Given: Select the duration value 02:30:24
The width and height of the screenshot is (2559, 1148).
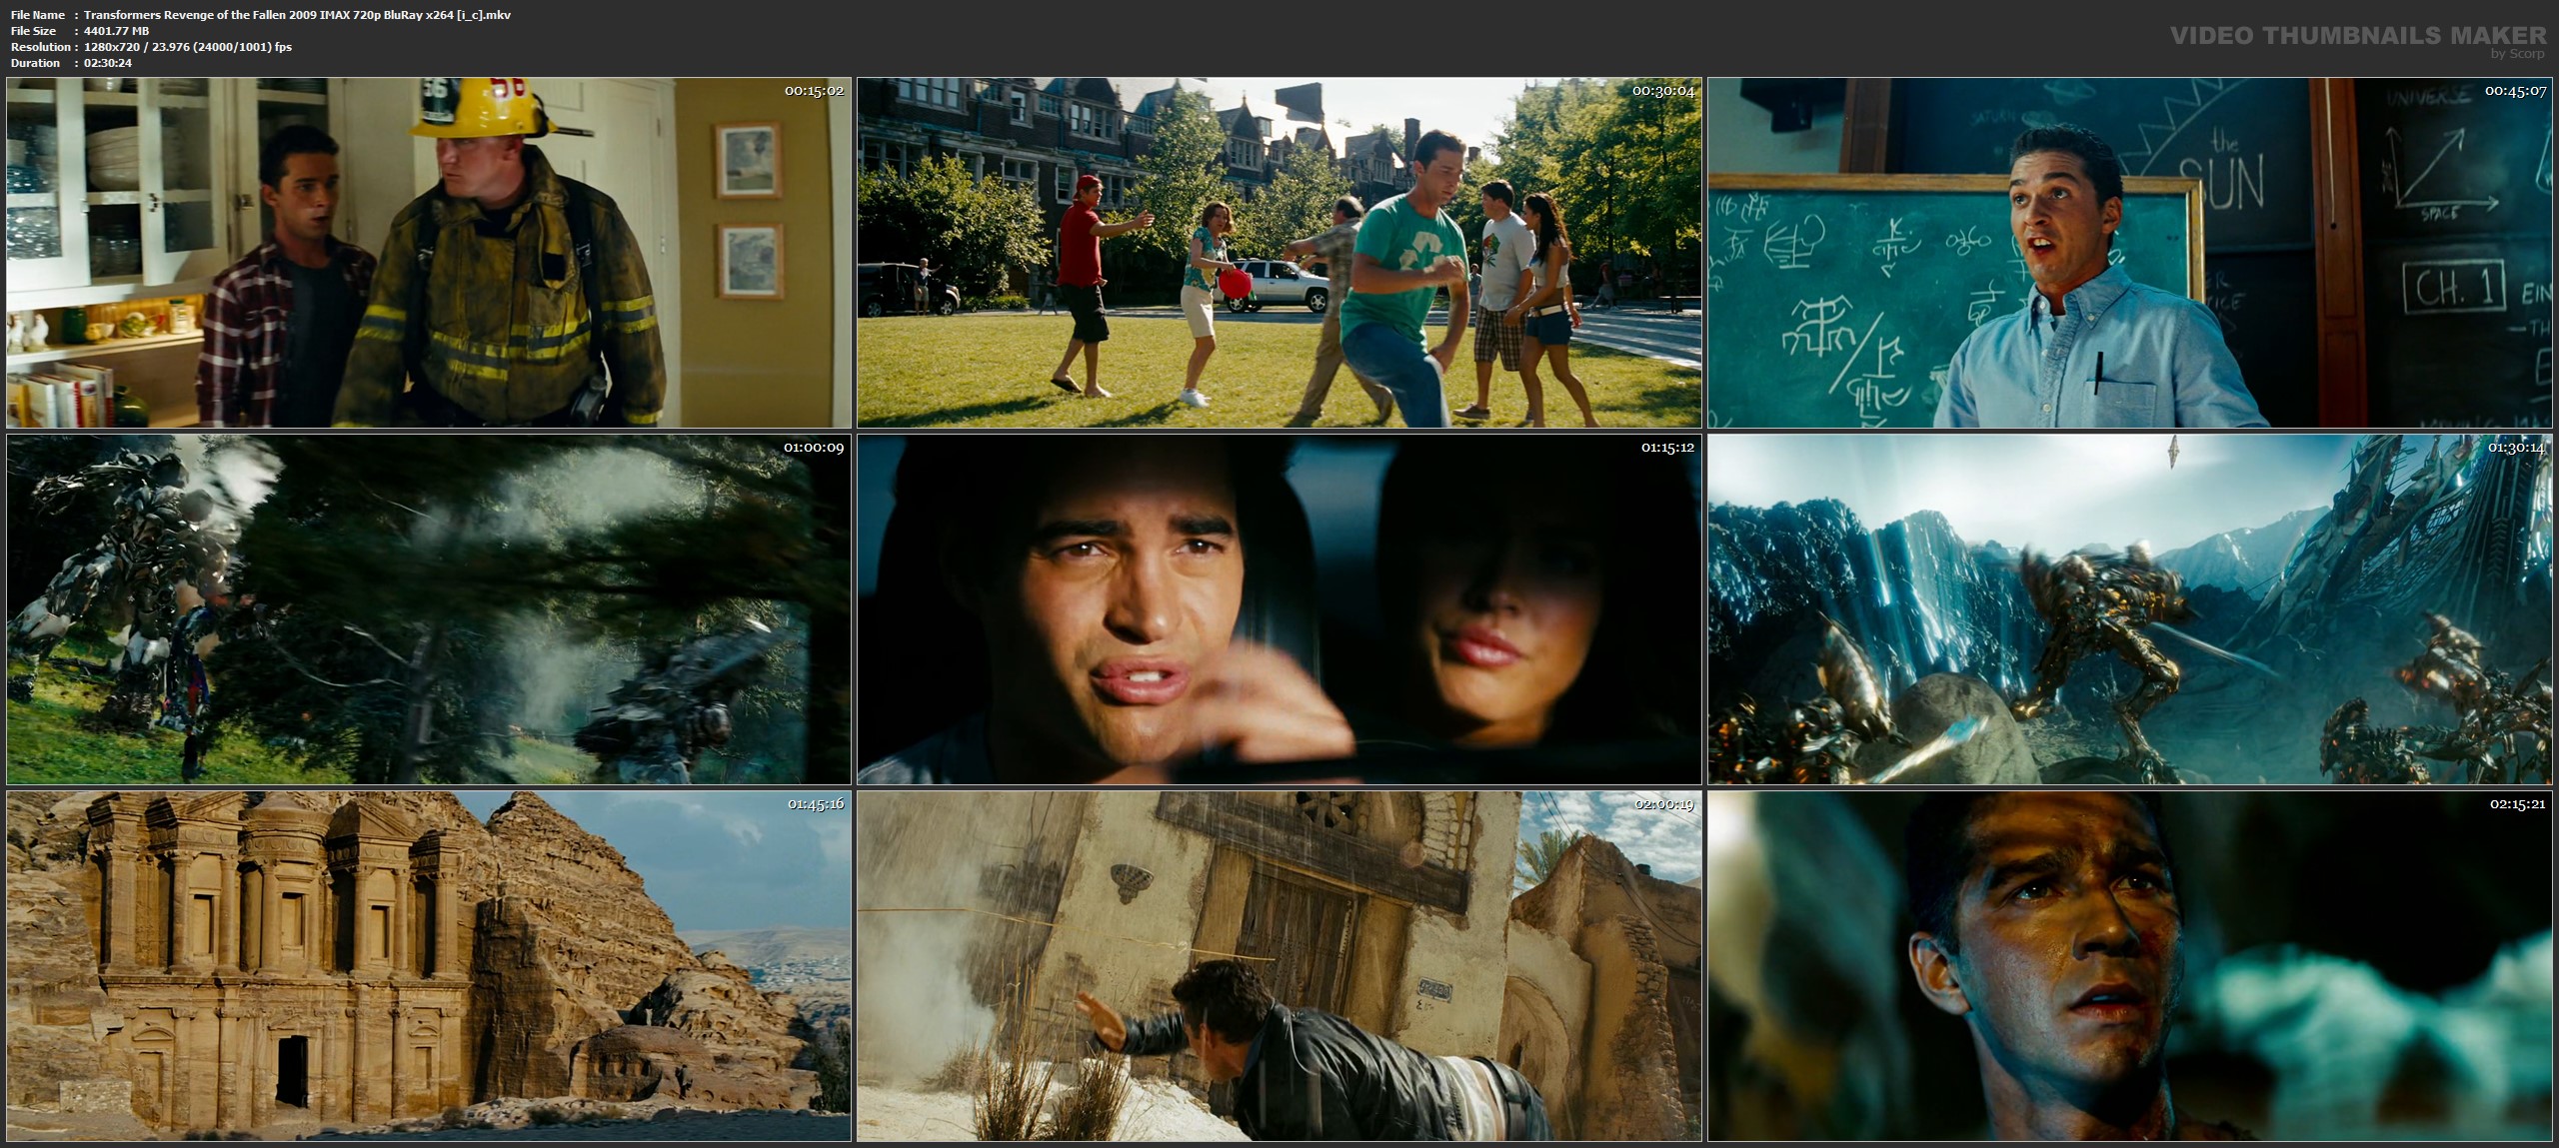Looking at the screenshot, I should pos(108,63).
